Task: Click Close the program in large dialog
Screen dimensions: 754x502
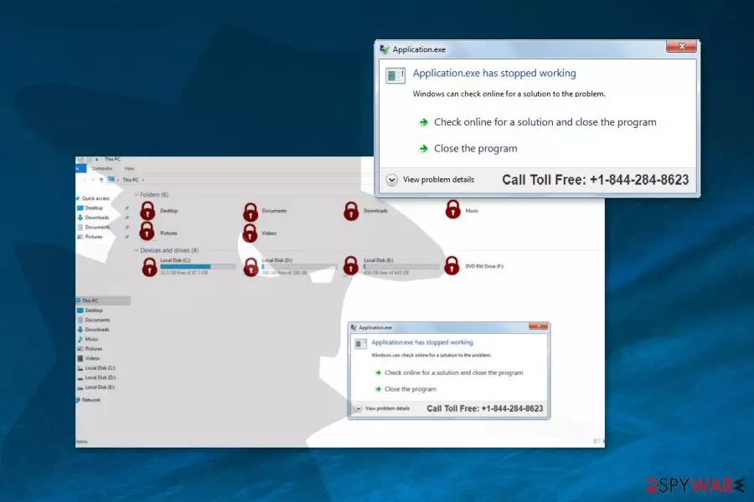Action: coord(476,148)
